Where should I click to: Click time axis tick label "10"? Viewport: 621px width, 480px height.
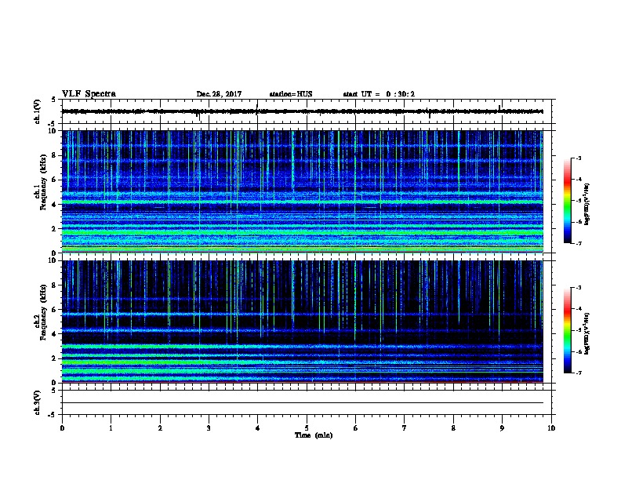551,428
